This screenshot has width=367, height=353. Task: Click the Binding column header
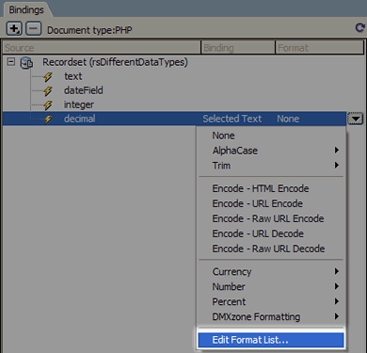point(238,48)
